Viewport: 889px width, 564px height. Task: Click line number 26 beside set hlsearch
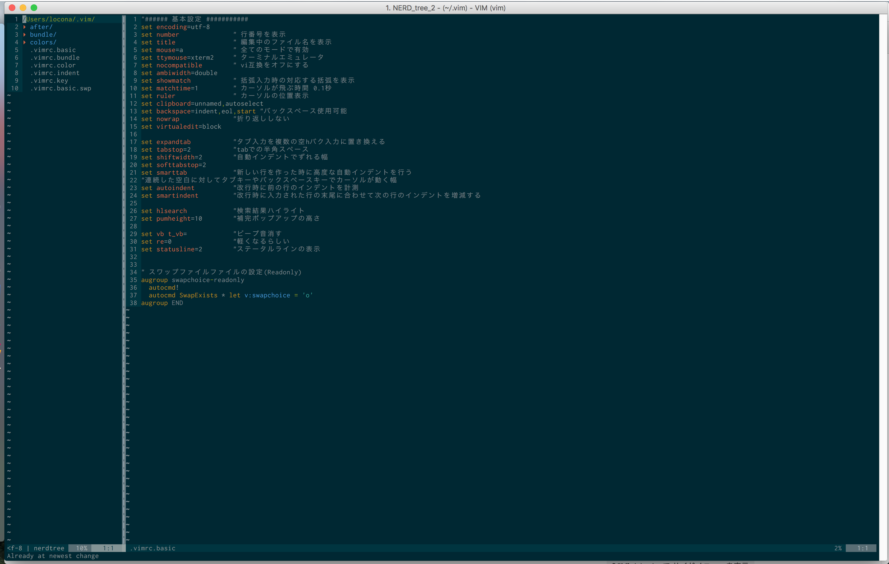[x=133, y=211]
